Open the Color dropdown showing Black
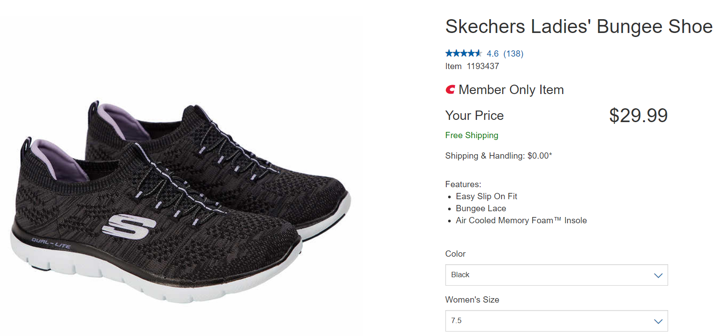Image resolution: width=718 pixels, height=336 pixels. (x=556, y=275)
